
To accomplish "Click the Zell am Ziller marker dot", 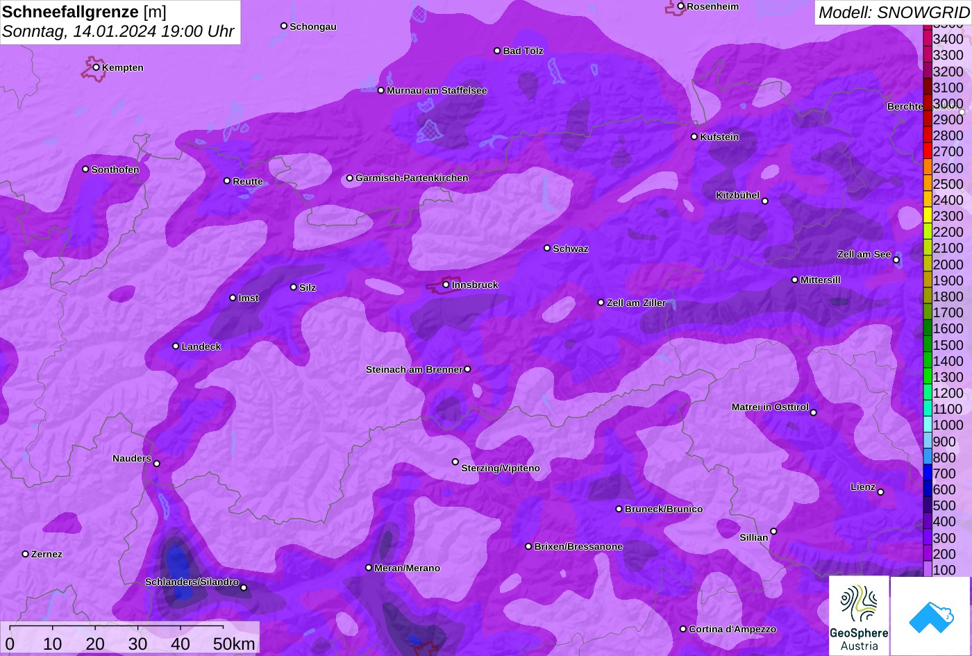I will pos(601,303).
